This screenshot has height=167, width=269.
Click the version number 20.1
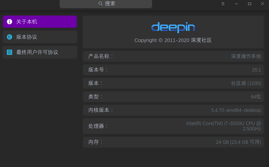[x=257, y=70]
